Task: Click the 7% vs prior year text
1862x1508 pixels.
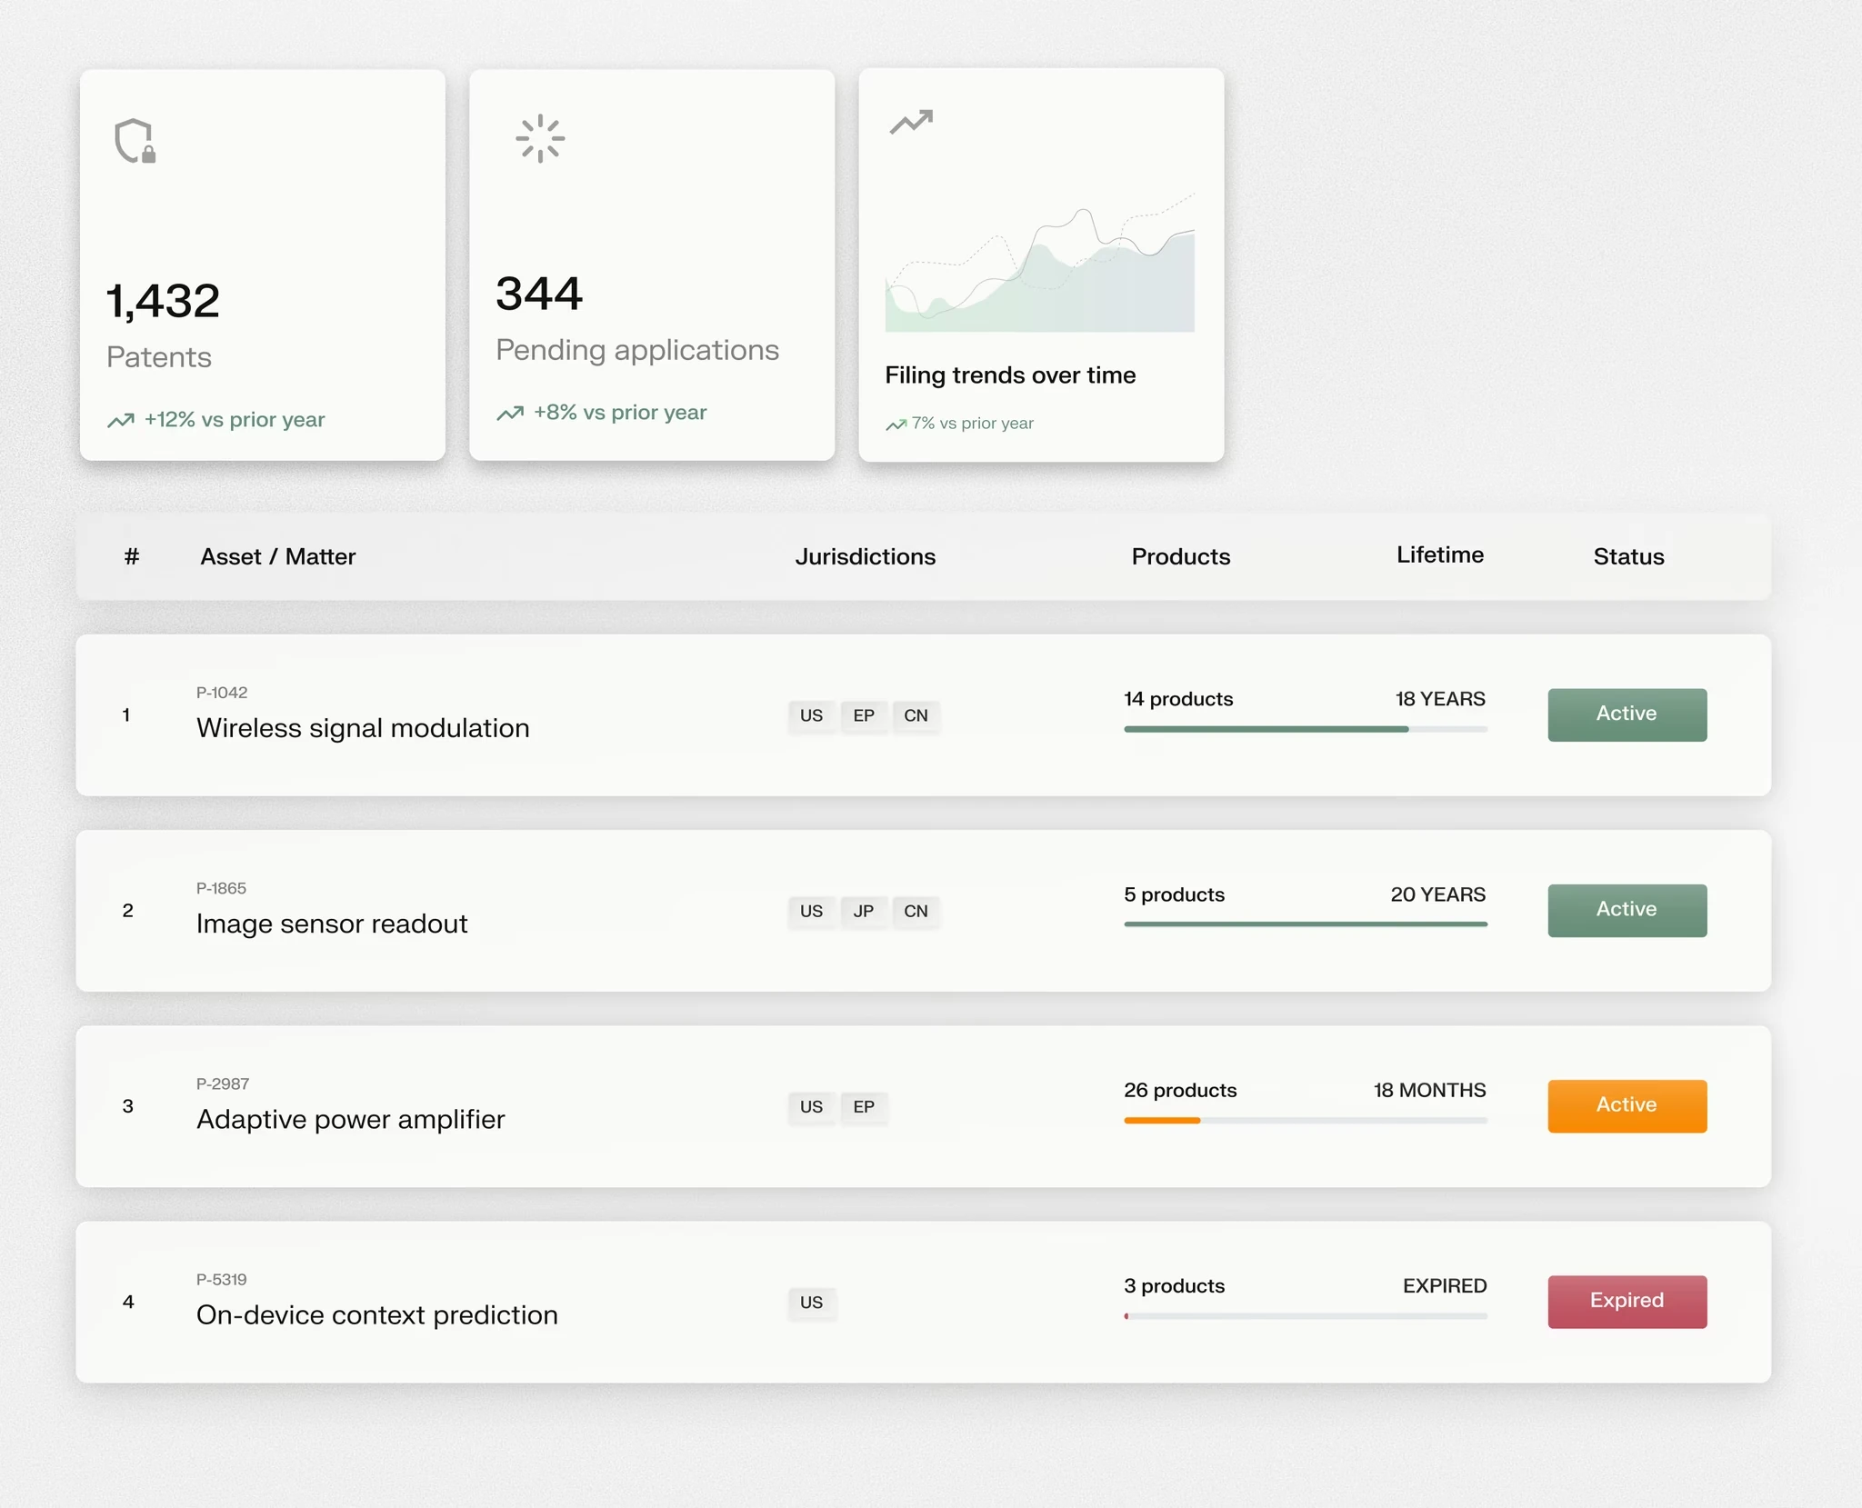Action: click(x=973, y=424)
